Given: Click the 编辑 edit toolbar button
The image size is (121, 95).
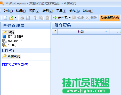Looking at the screenshot, I should pyautogui.click(x=78, y=18).
